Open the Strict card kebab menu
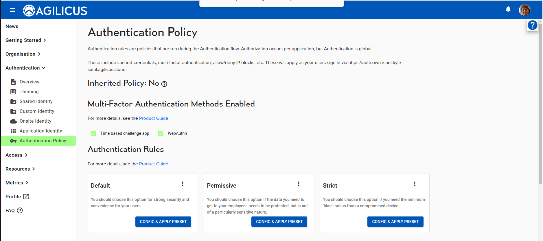 pyautogui.click(x=415, y=184)
